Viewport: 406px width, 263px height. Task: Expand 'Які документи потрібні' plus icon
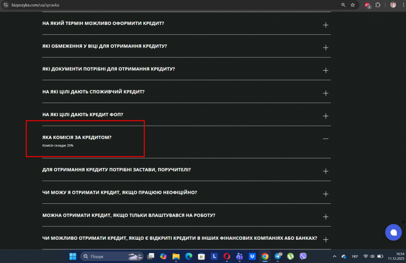click(x=326, y=71)
